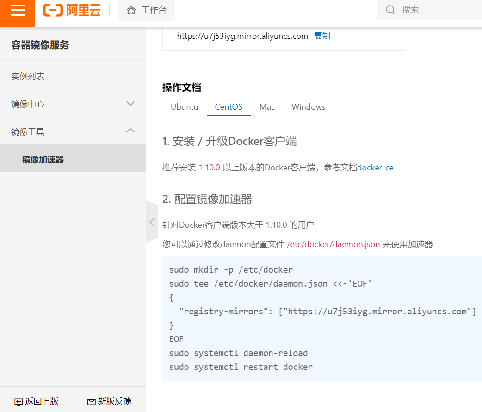The image size is (482, 412).
Task: Open 新版反馈 feedback link
Action: (110, 401)
